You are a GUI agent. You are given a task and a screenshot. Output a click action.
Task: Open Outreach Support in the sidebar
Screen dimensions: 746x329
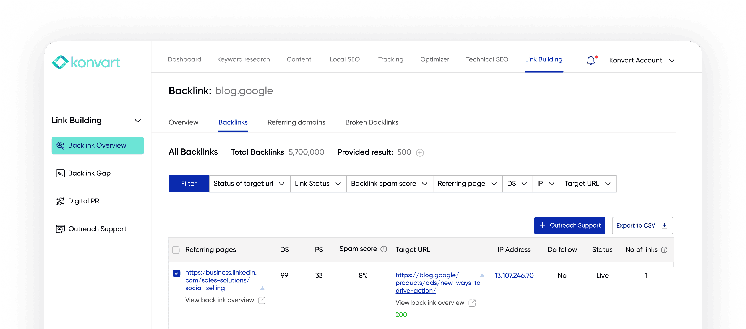coord(97,229)
